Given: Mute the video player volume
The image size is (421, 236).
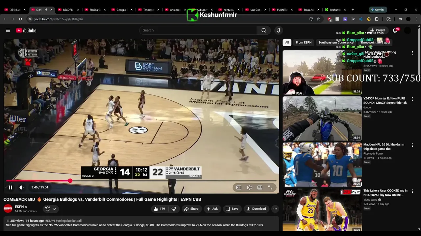Looking at the screenshot, I should [x=21, y=187].
